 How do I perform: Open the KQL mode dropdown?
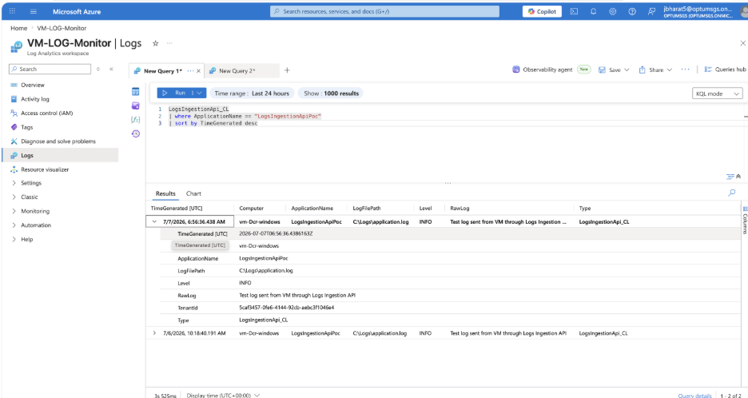pos(717,94)
